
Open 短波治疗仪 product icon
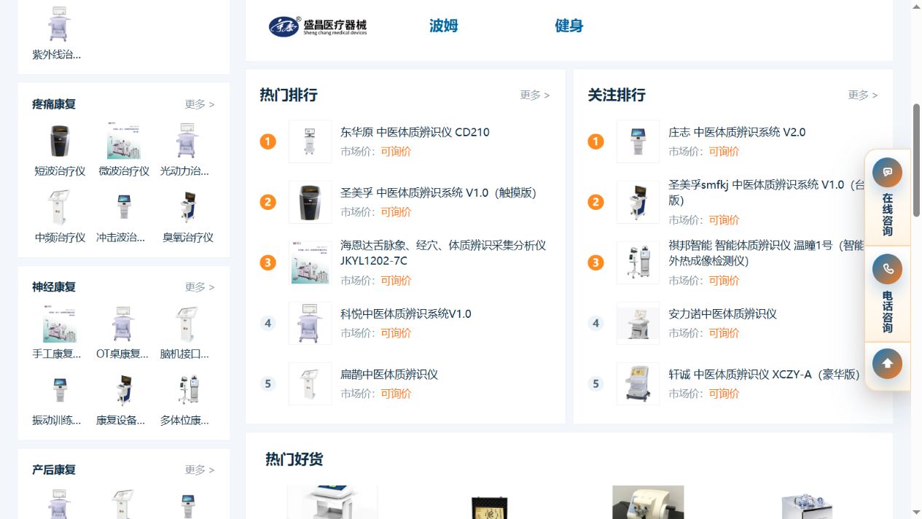coord(60,141)
